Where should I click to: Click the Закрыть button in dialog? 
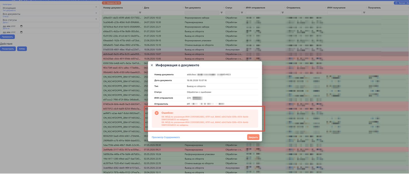click(x=253, y=137)
